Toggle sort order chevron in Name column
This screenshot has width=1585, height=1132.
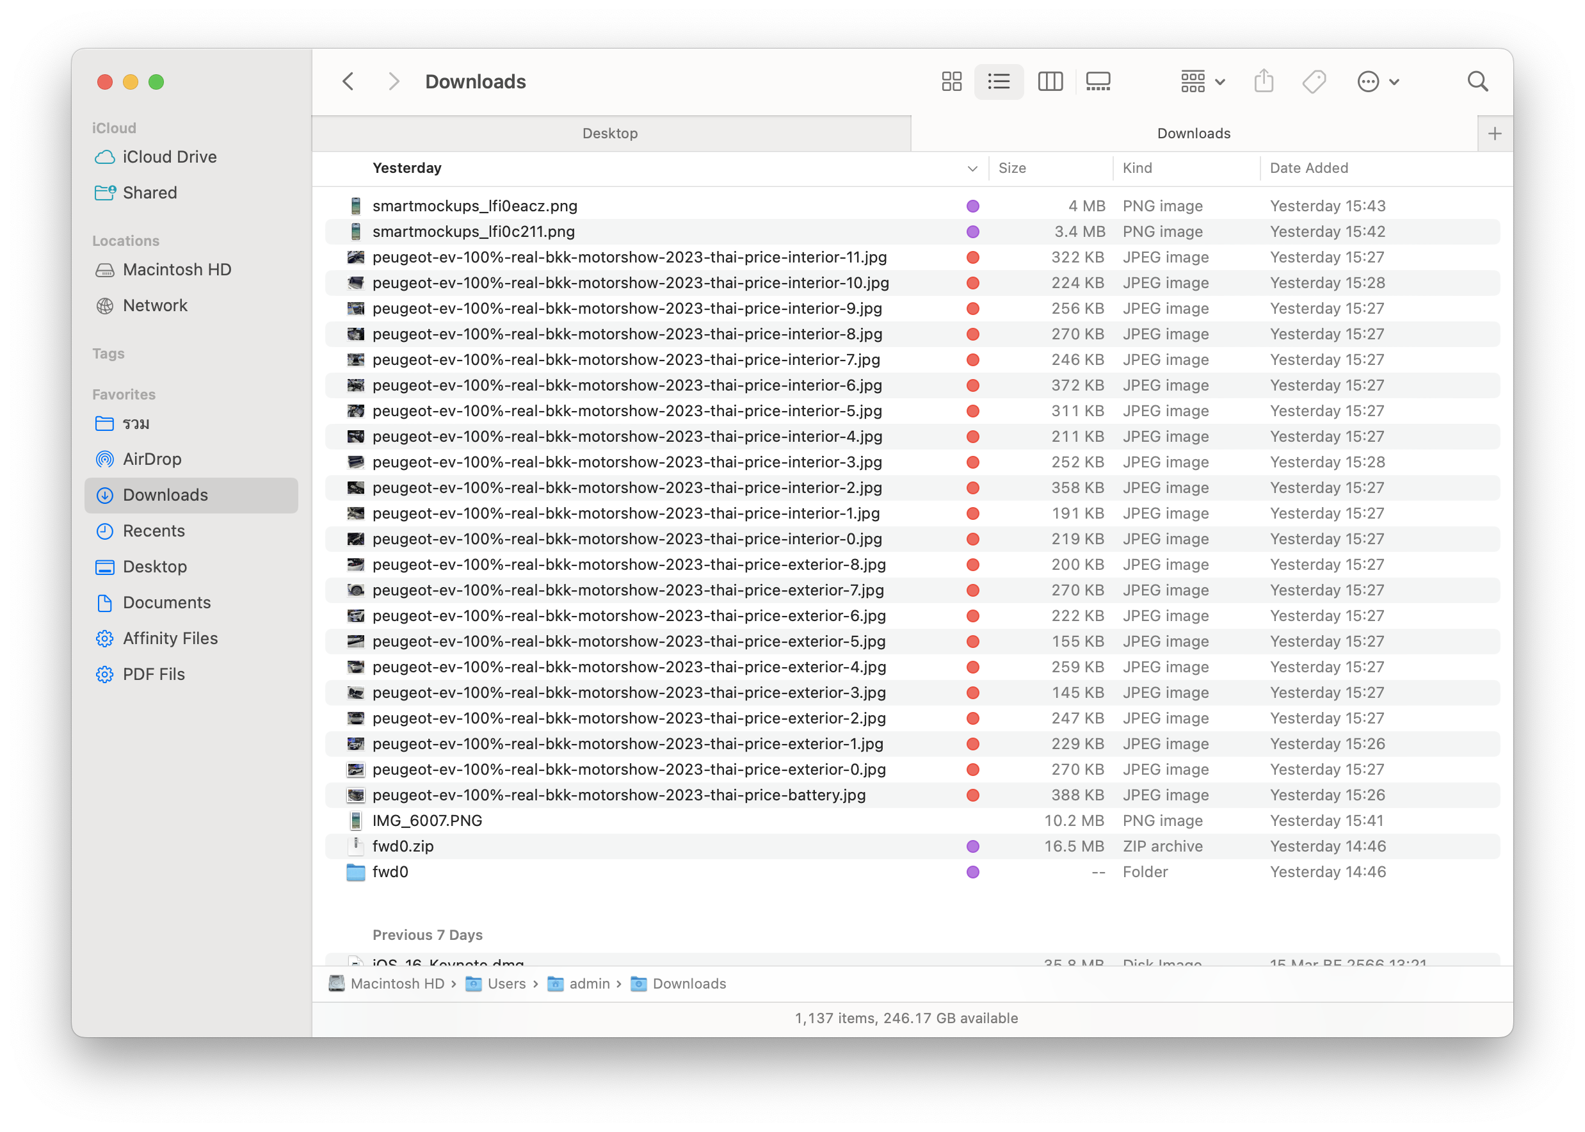[972, 168]
